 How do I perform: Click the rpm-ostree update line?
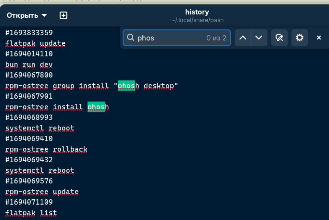pyautogui.click(x=42, y=192)
